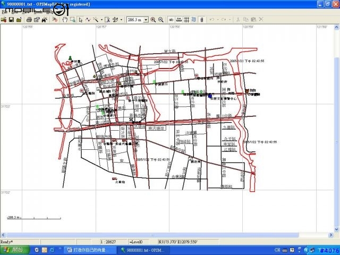Open the Transform tool dropdown arrow

click(x=121, y=20)
